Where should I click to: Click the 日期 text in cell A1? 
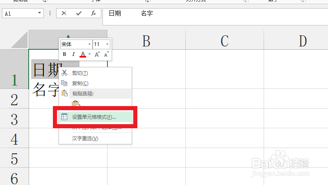(46, 70)
